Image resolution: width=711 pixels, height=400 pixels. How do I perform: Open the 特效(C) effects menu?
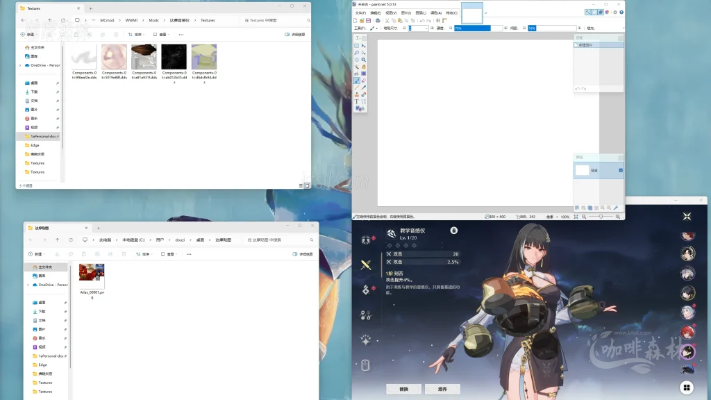tap(451, 12)
